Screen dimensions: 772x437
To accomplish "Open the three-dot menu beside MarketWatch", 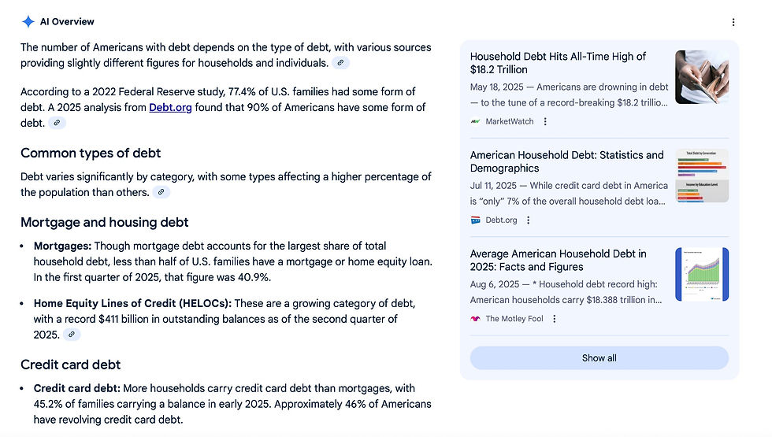I will [x=545, y=121].
